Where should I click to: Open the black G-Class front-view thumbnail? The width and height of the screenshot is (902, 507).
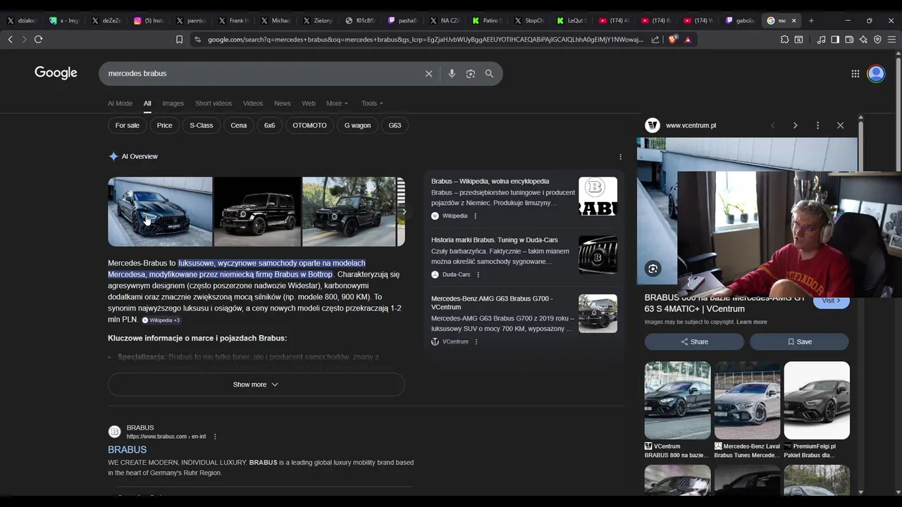(x=257, y=211)
